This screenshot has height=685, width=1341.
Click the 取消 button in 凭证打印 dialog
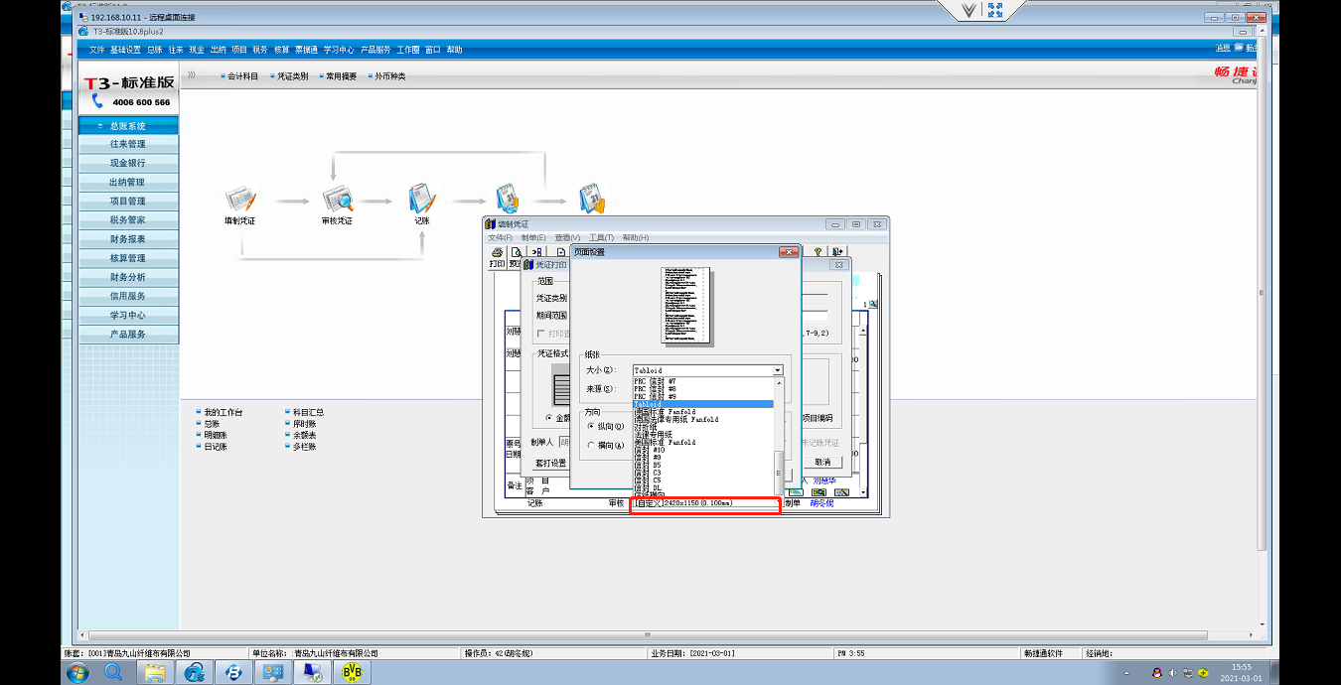point(822,462)
